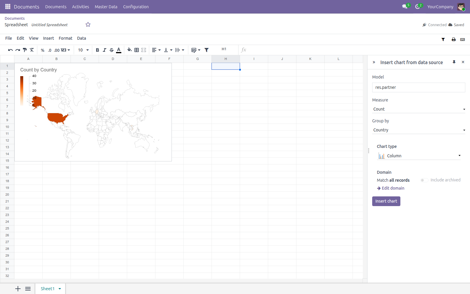Redo the last action
Image resolution: width=470 pixels, height=294 pixels.
click(x=18, y=50)
